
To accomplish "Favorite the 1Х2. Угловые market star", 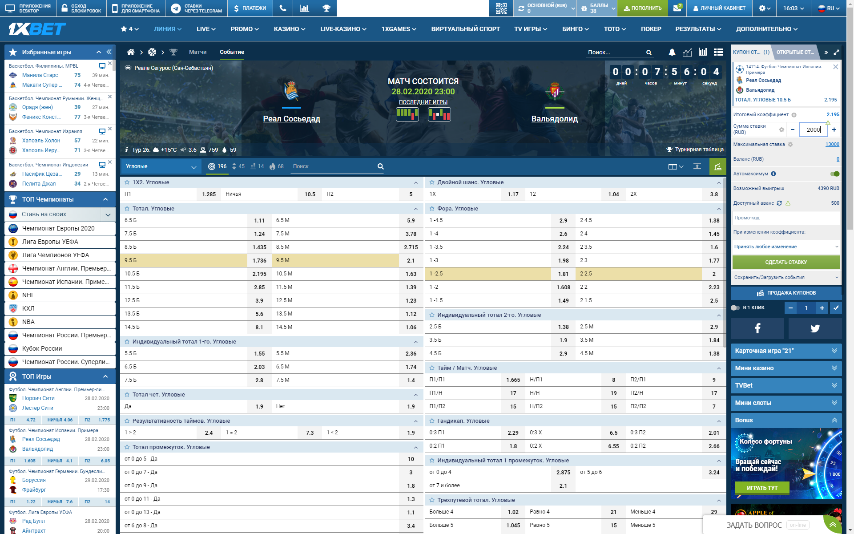I will 127,182.
